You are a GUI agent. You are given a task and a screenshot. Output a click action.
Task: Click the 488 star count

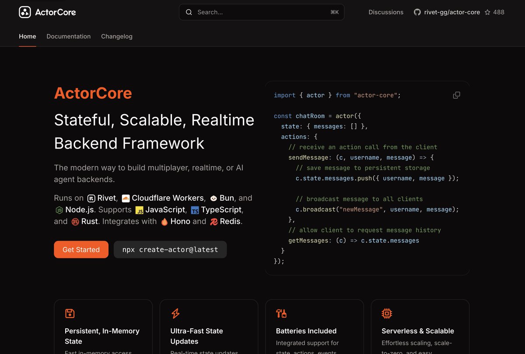pos(499,12)
